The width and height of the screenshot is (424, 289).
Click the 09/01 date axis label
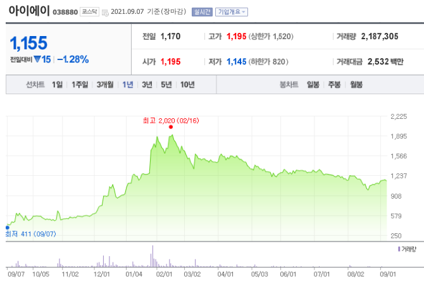pos(388,274)
